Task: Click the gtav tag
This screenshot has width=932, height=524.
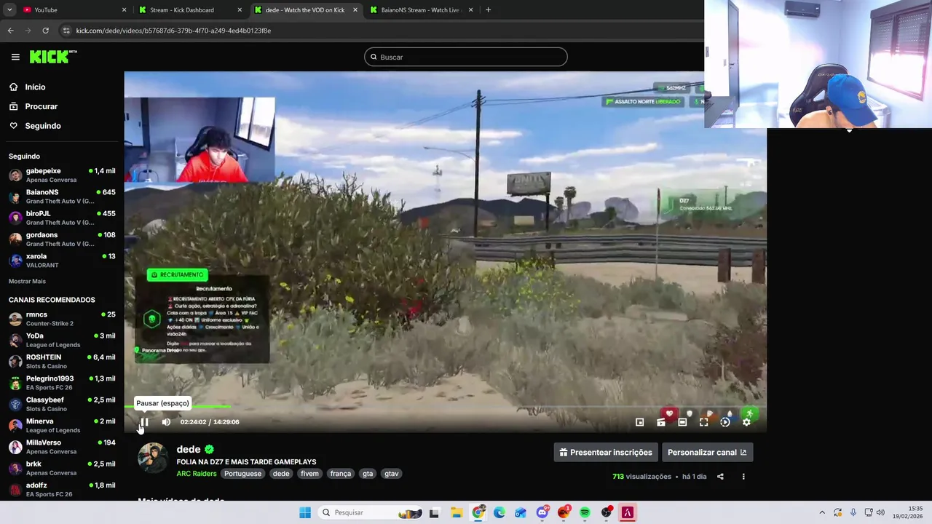Action: pyautogui.click(x=392, y=474)
